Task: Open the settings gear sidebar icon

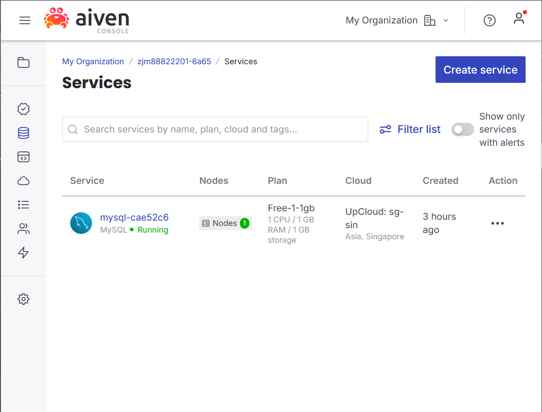Action: (x=24, y=299)
